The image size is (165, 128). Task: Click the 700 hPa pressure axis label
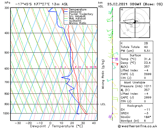[x=7, y=82]
